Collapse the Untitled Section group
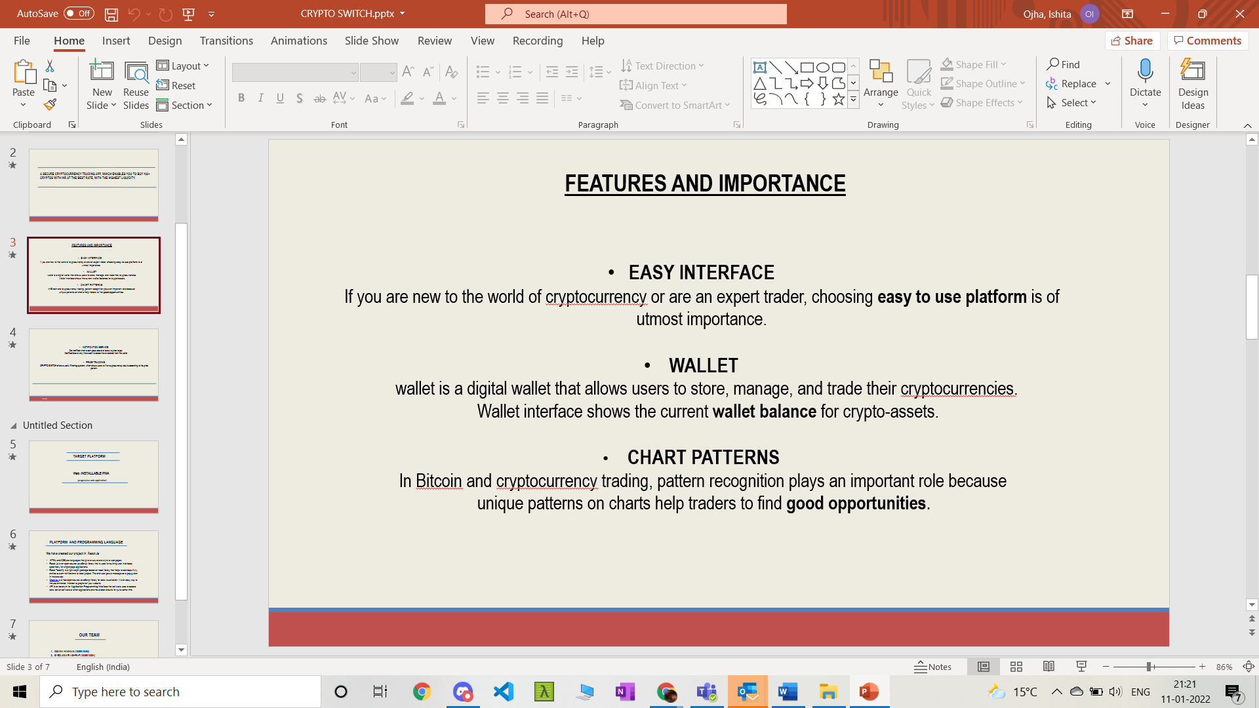 point(13,425)
